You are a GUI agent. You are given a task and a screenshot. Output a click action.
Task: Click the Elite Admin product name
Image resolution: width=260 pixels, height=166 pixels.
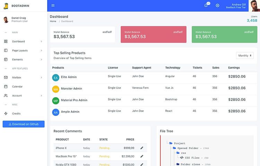pos(69,77)
